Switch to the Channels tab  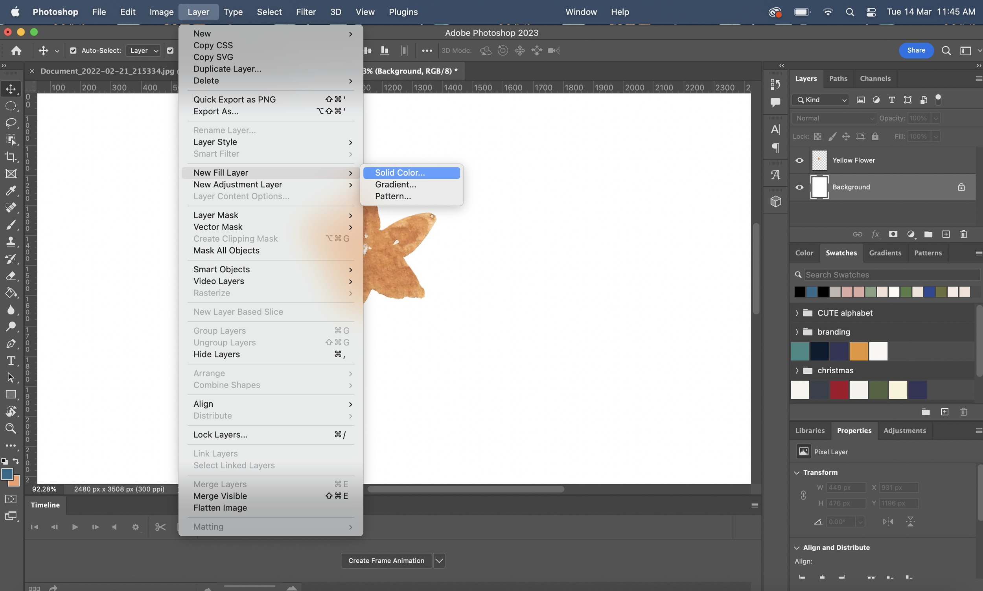pos(874,79)
